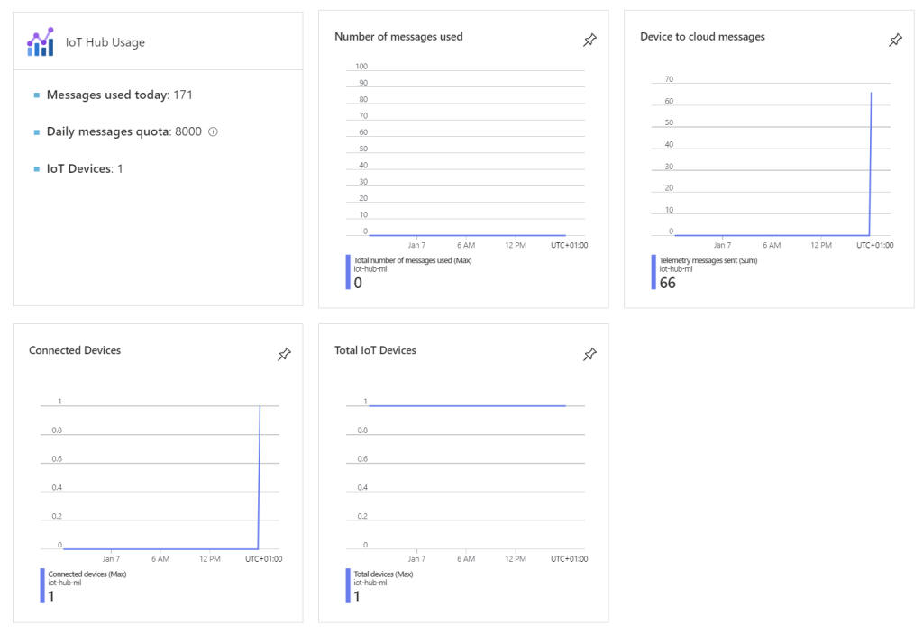The height and width of the screenshot is (633, 923).
Task: Open the Device to cloud messages title
Action: point(702,37)
